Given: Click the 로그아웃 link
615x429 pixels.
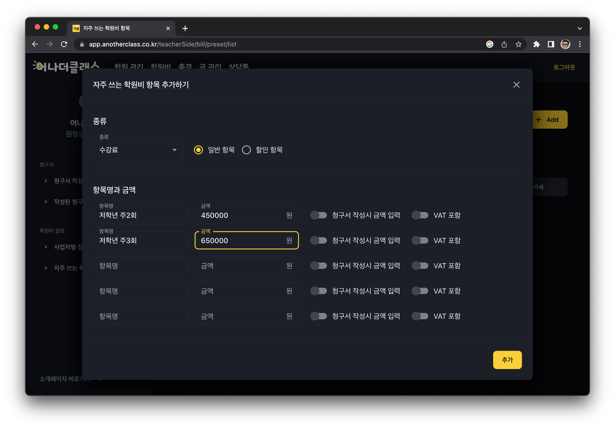Looking at the screenshot, I should [x=564, y=67].
